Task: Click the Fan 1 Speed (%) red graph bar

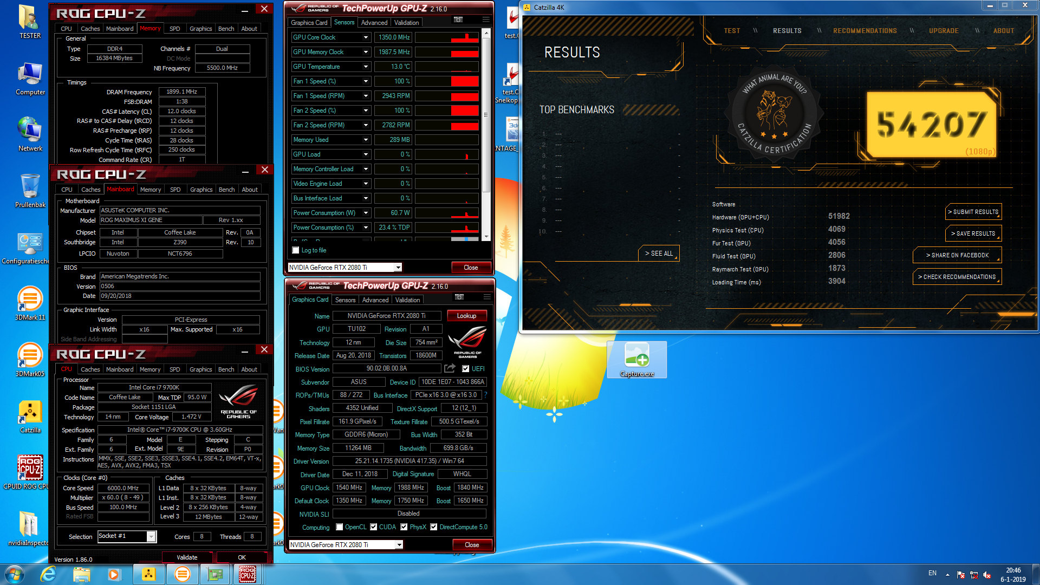Action: pos(464,81)
